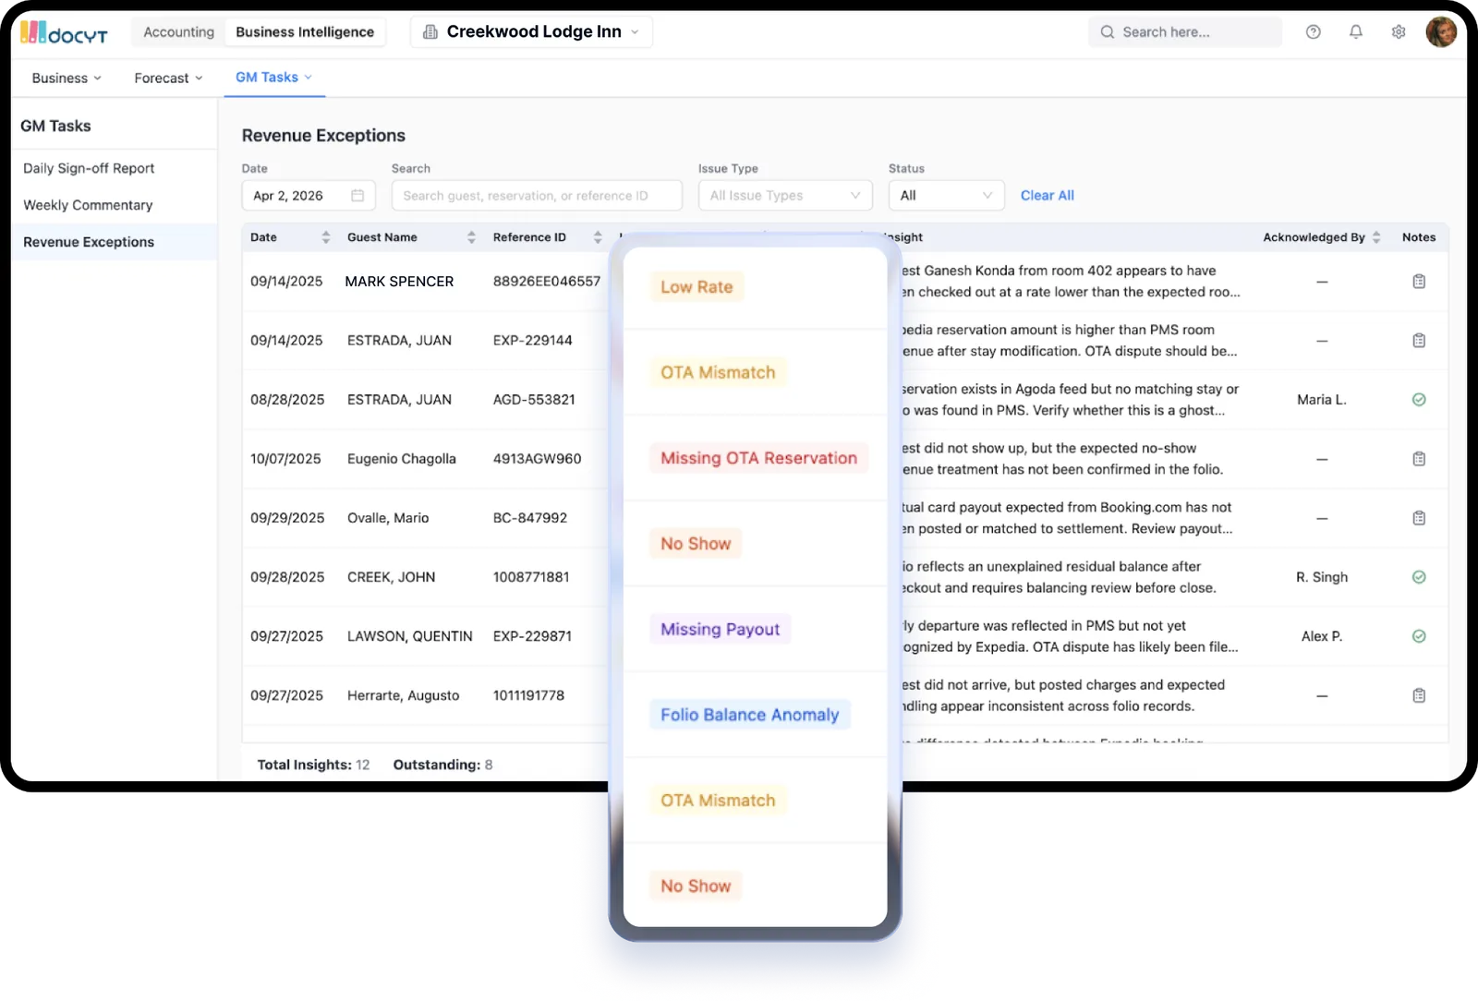Select reference ID BC-847992
Image resolution: width=1478 pixels, height=1001 pixels.
pyautogui.click(x=529, y=518)
